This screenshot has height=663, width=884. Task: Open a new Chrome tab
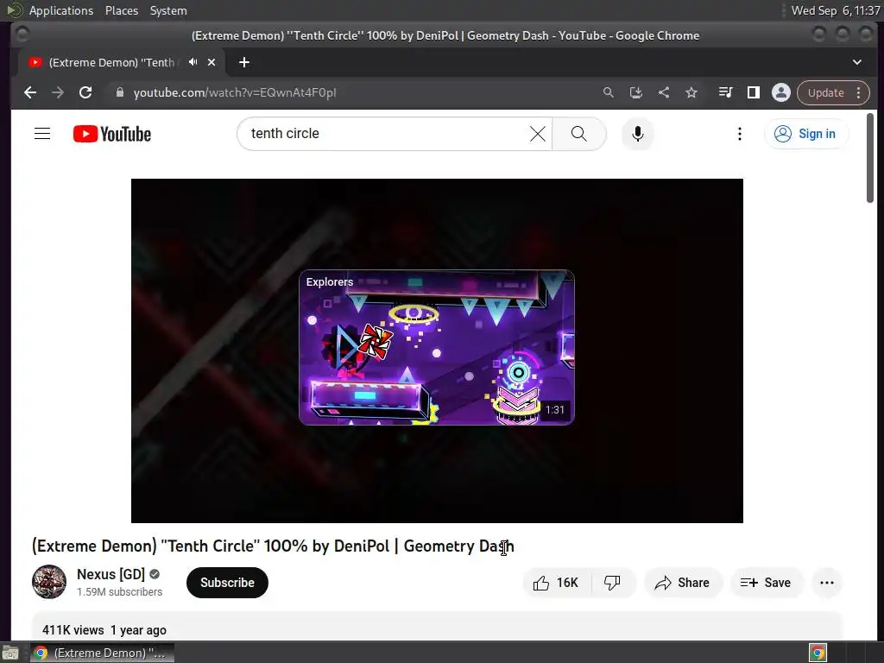point(244,62)
